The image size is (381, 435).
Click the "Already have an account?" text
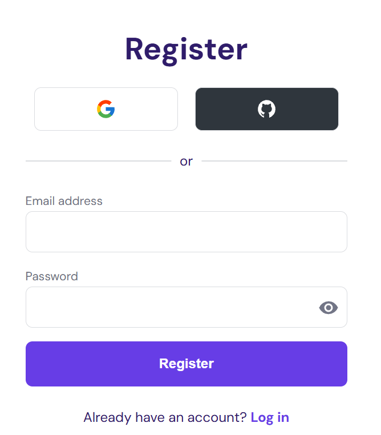pyautogui.click(x=165, y=417)
